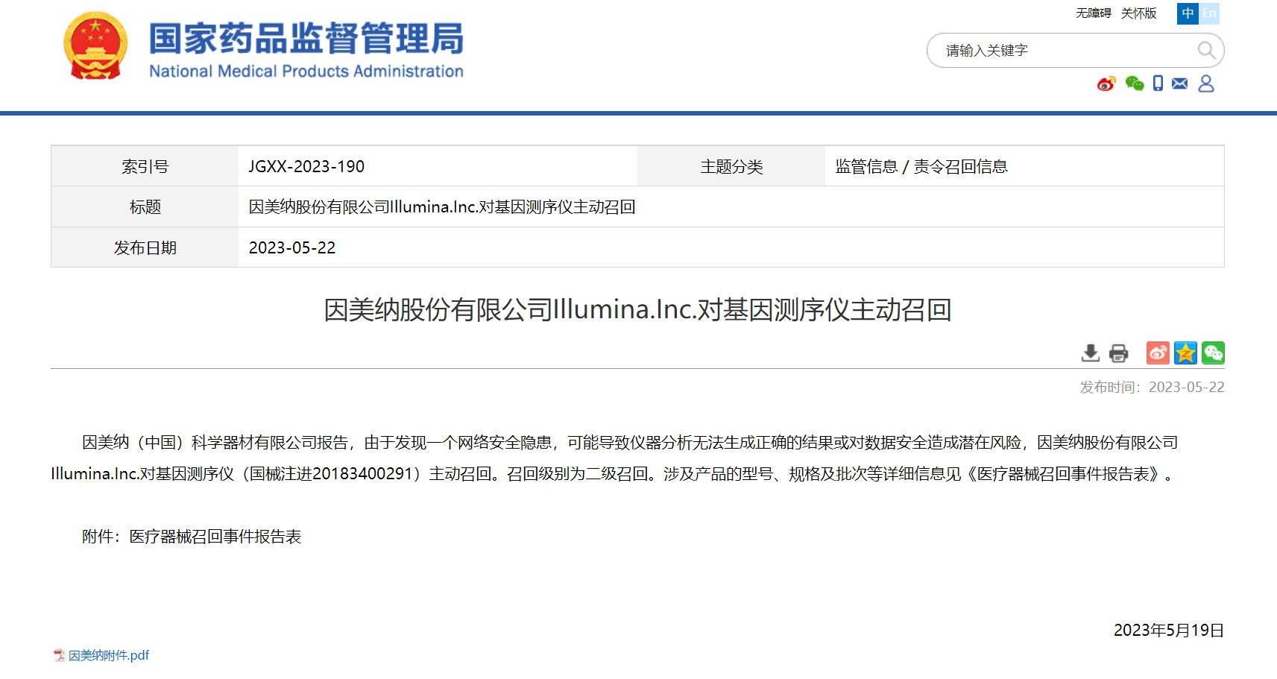Click the date 2023年5月19日

click(1169, 631)
